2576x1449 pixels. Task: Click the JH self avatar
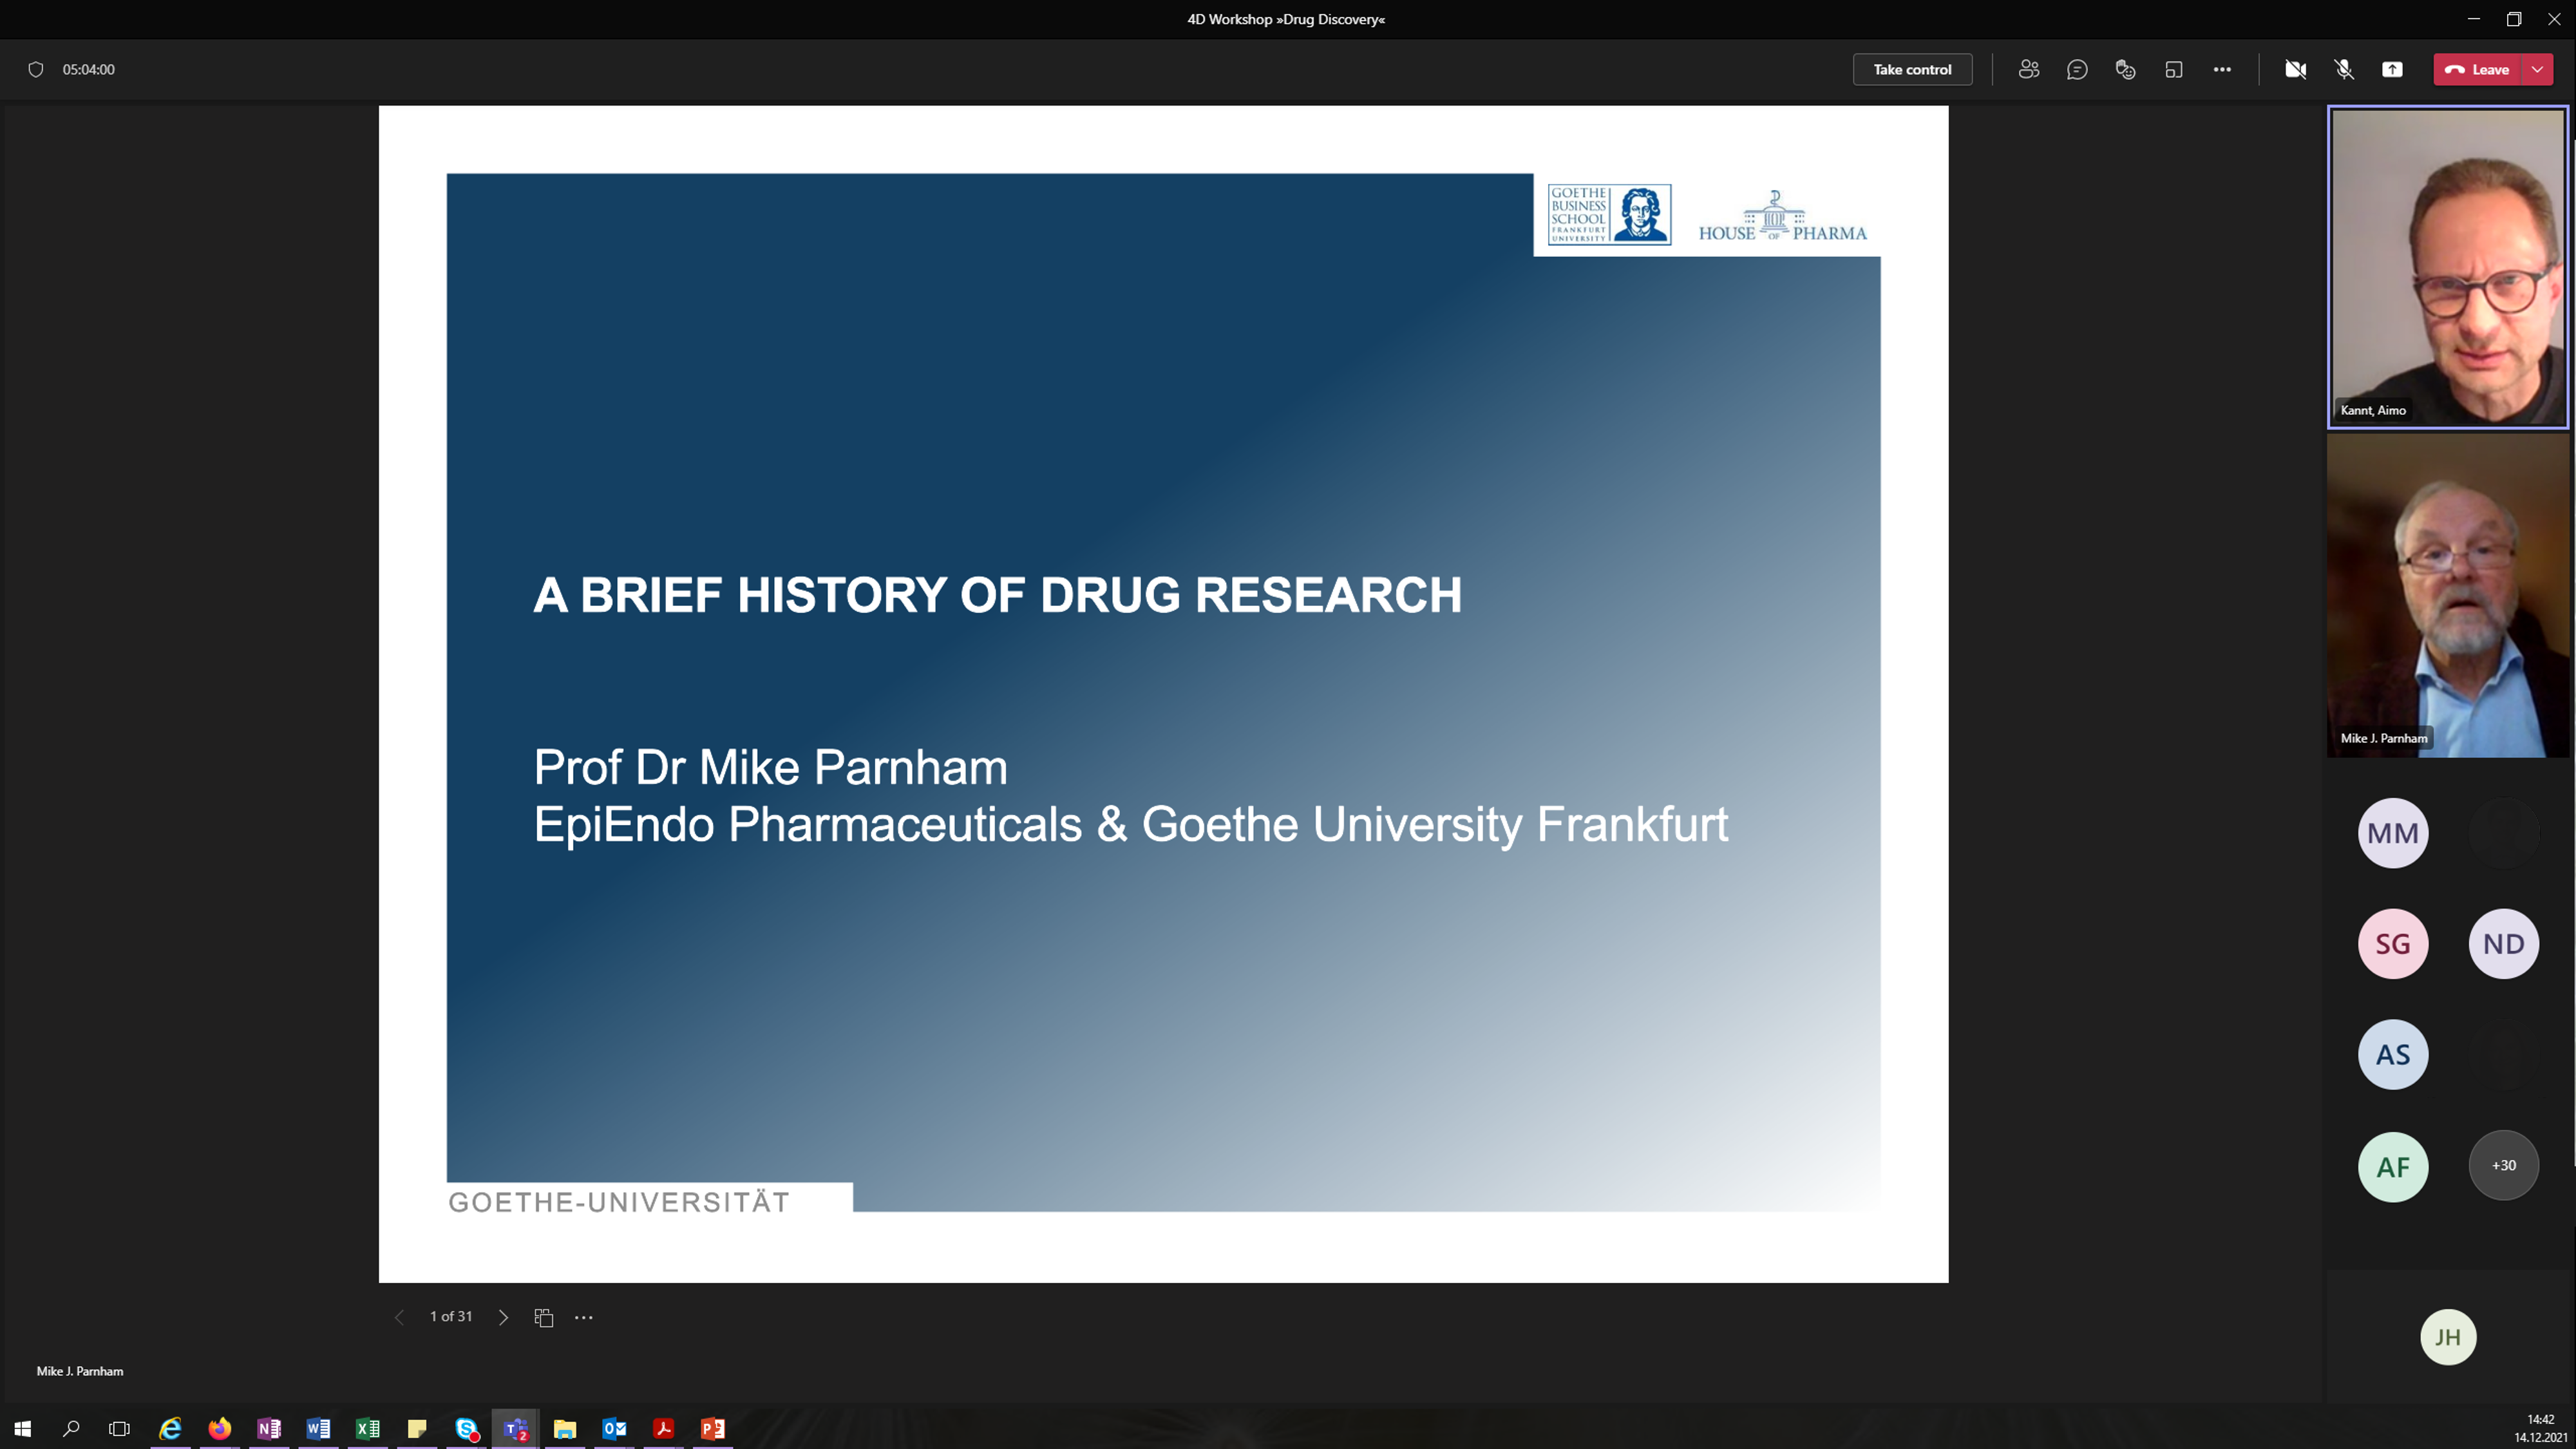pos(2448,1337)
